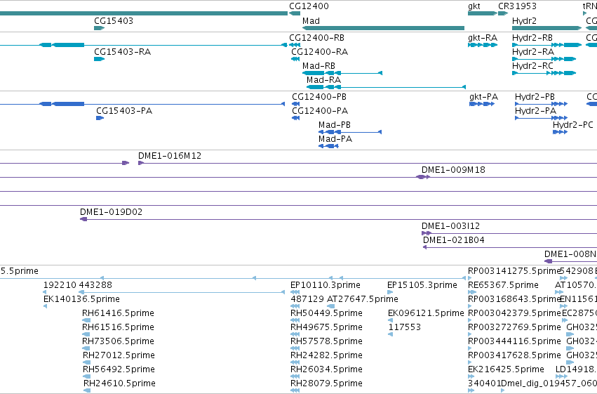Click transcript CG12400-RB label
This screenshot has height=394, width=597.
317,38
